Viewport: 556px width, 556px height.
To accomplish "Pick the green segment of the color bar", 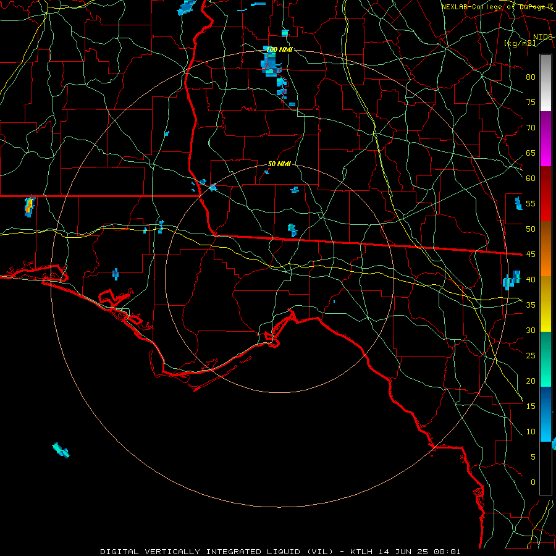I will (x=545, y=359).
